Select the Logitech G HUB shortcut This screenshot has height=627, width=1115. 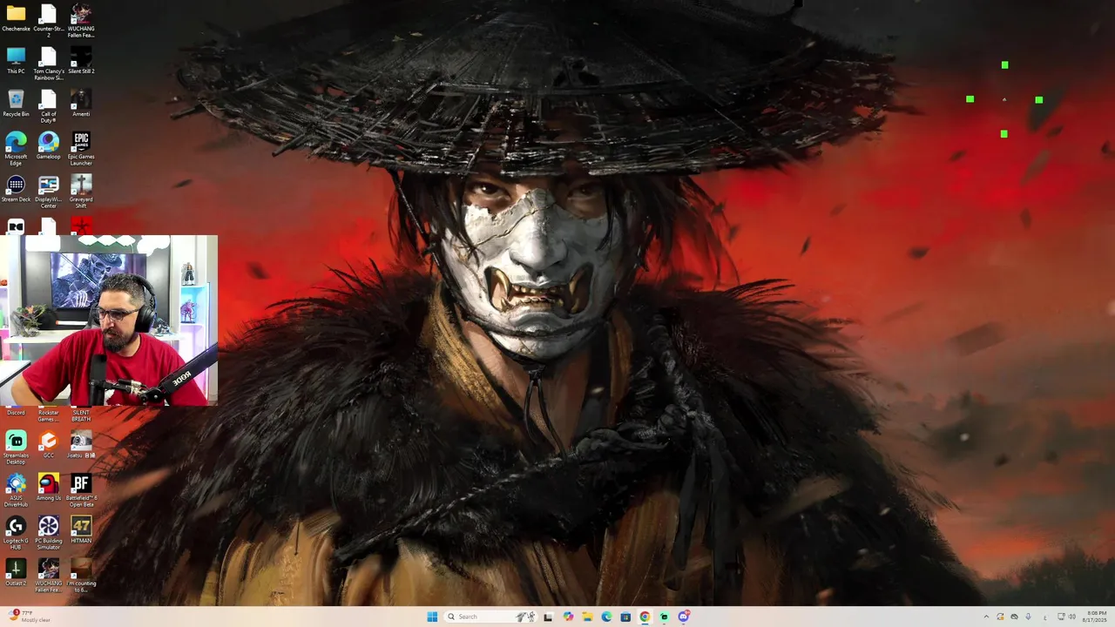tap(16, 533)
